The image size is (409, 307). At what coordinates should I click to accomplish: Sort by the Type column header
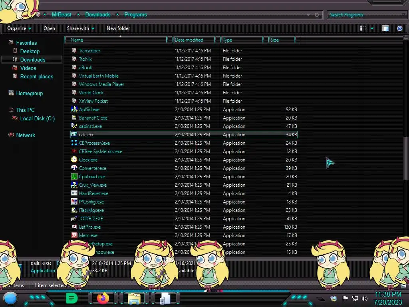[x=242, y=40]
